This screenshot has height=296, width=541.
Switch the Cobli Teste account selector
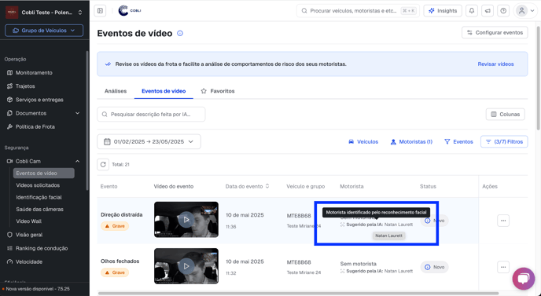click(44, 13)
